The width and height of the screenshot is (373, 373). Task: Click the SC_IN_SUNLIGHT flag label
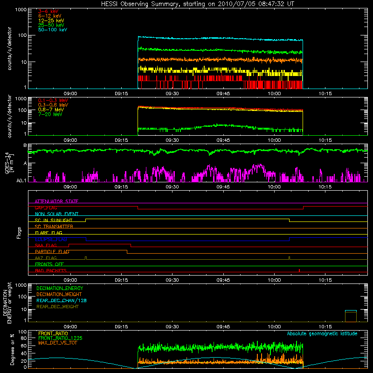[54, 220]
